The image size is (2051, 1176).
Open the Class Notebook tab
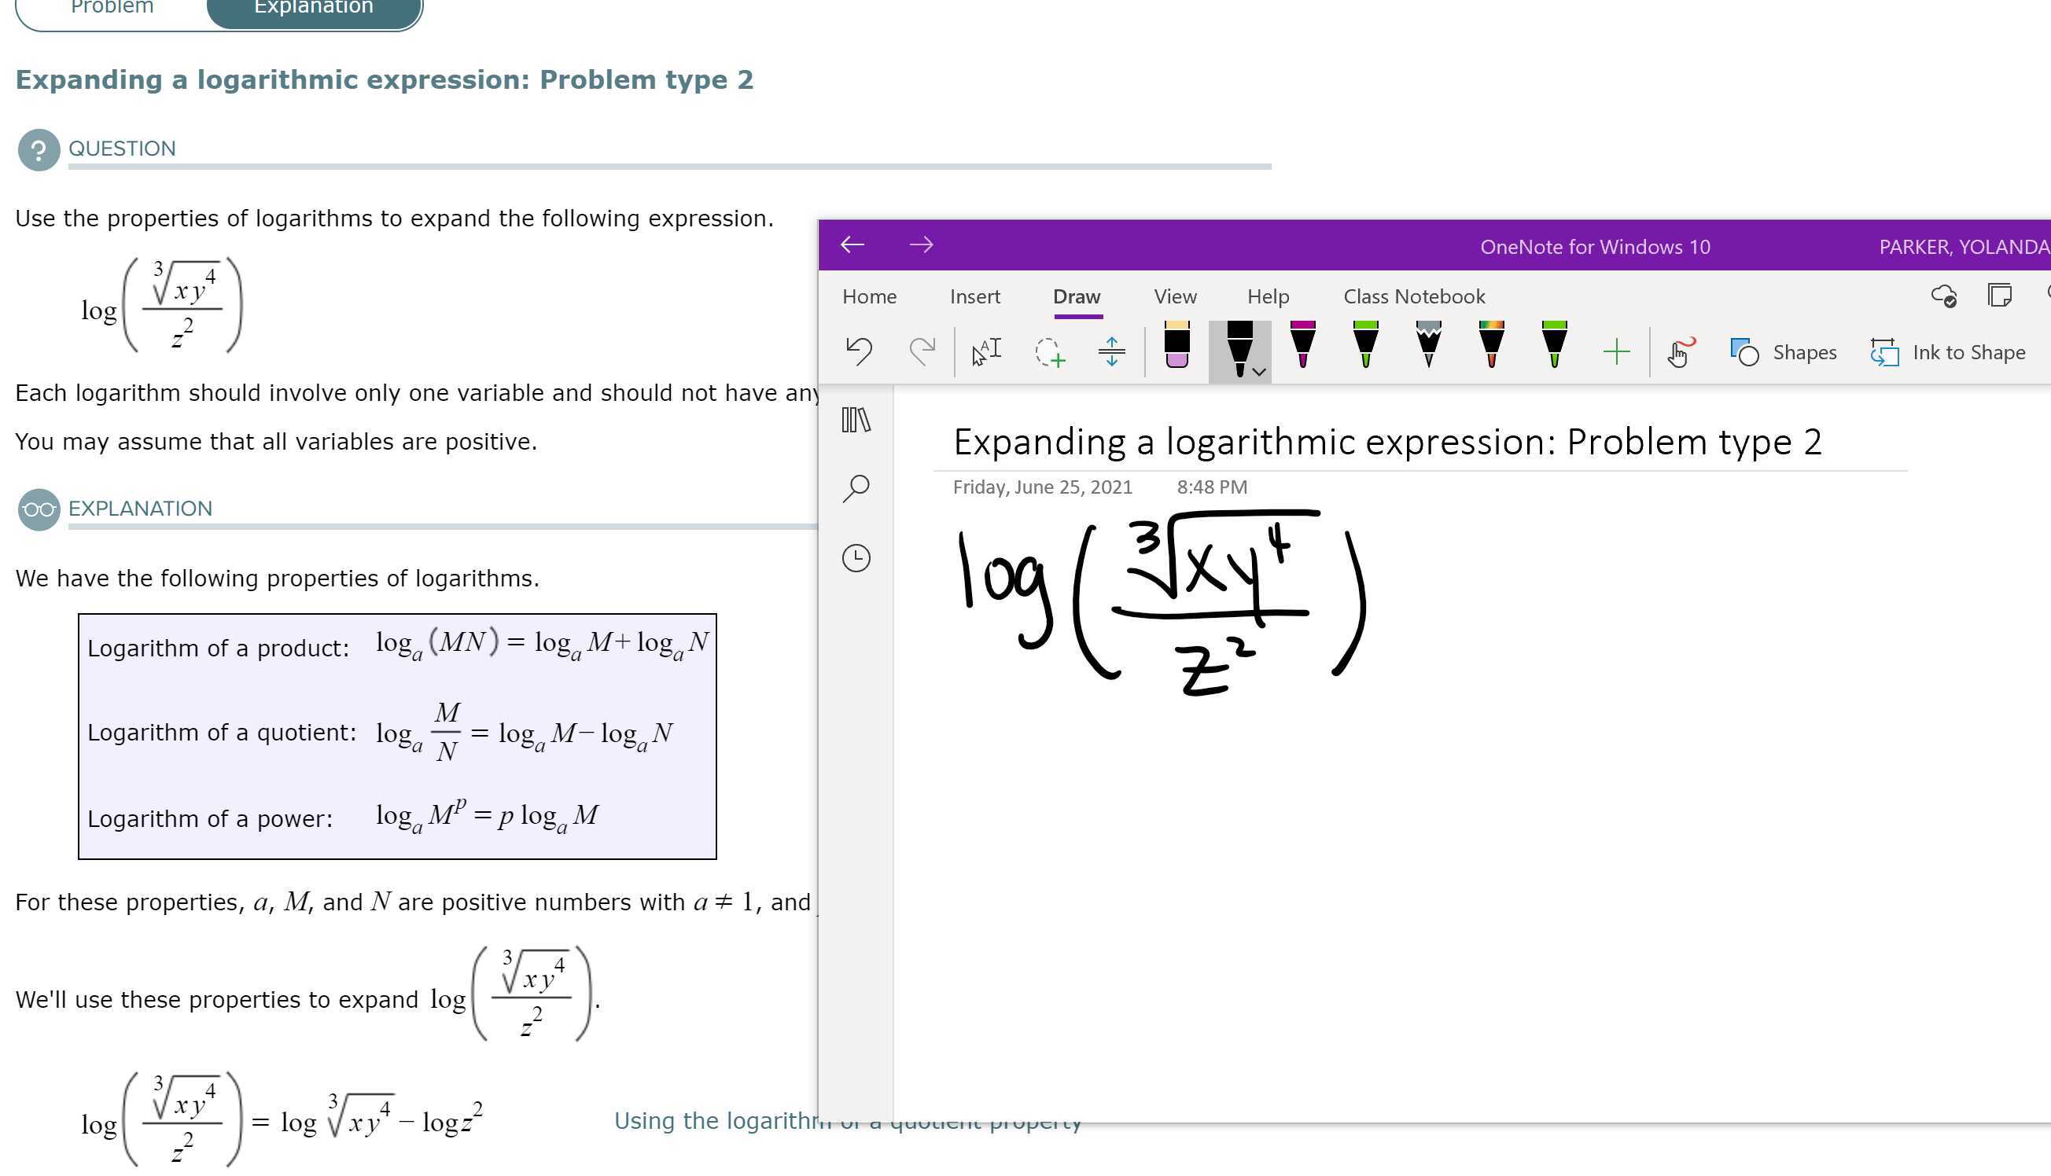(x=1413, y=296)
